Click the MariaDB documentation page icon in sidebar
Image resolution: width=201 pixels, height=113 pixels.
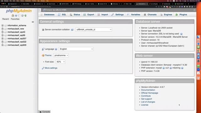pos(19,15)
